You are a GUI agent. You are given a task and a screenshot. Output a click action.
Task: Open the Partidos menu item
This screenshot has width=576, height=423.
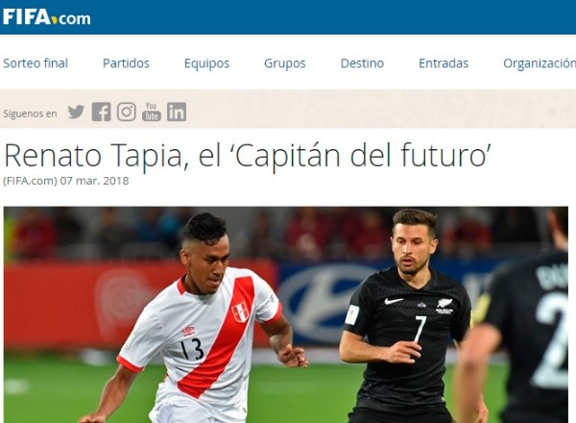[126, 63]
